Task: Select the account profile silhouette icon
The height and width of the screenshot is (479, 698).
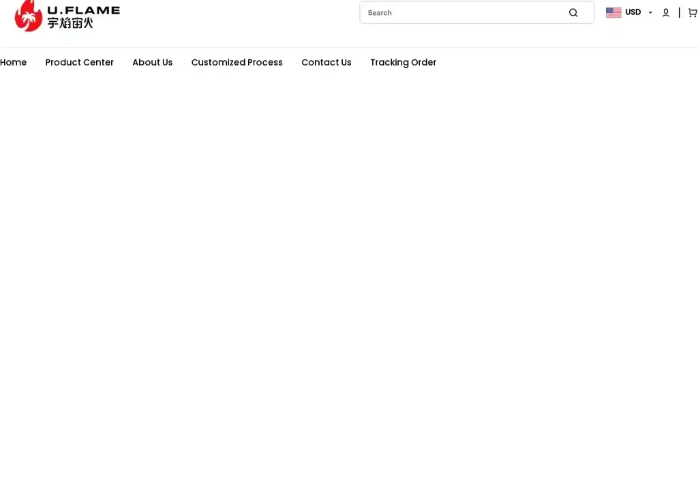Action: coord(665,12)
